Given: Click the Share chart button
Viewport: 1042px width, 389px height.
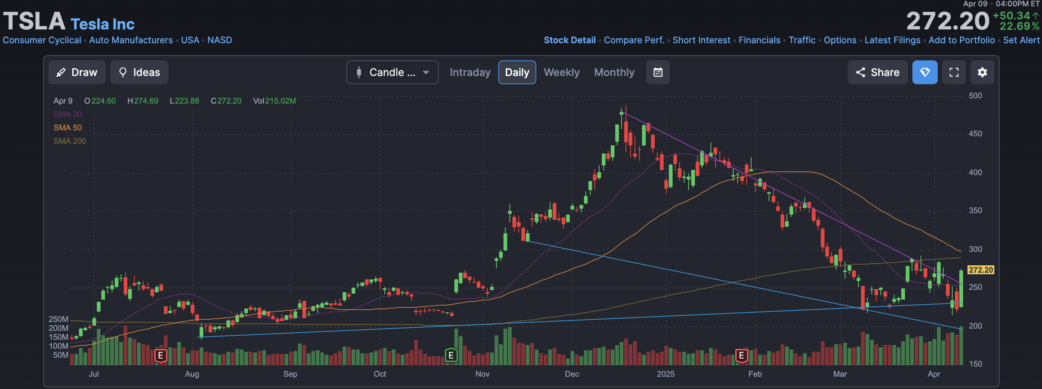Looking at the screenshot, I should click(877, 72).
